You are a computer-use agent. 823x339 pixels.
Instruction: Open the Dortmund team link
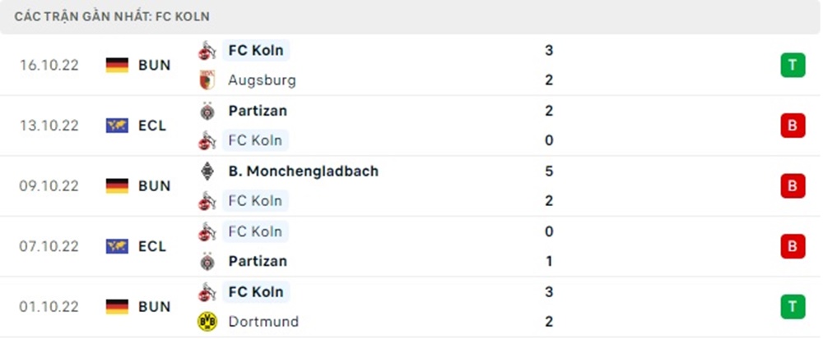(263, 321)
